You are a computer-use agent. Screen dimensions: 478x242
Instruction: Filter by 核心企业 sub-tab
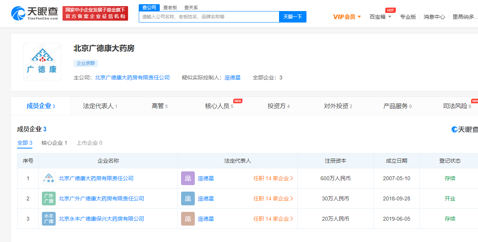54,143
